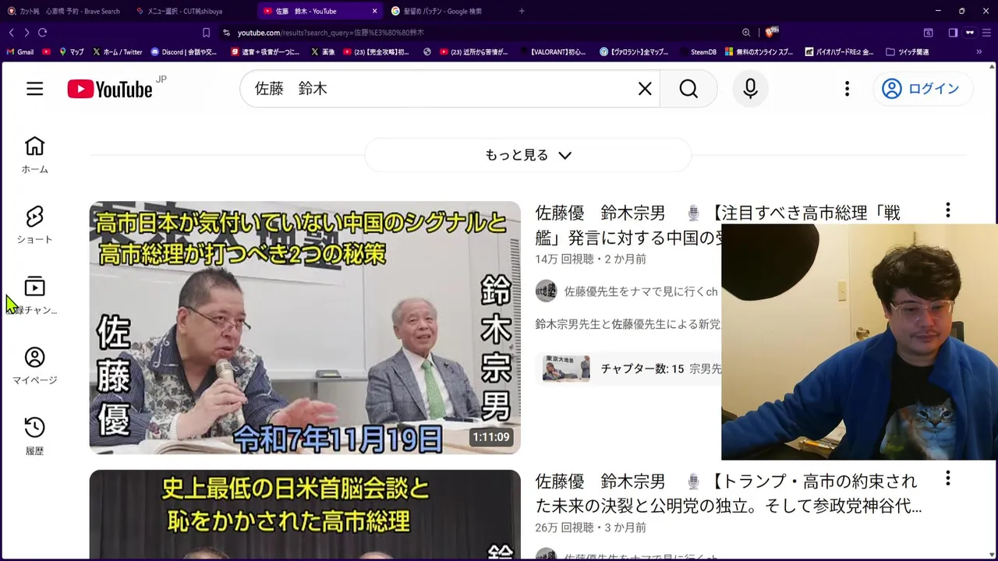998x561 pixels.
Task: Open ショート in the sidebar
Action: pos(34,225)
